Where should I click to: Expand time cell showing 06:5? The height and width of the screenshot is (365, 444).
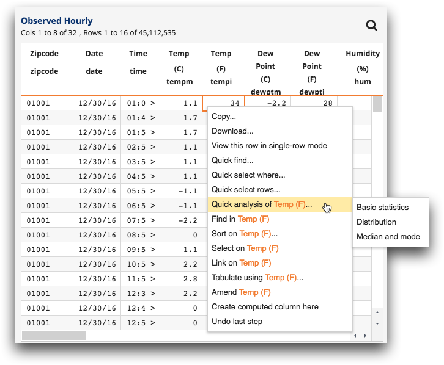pyautogui.click(x=153, y=206)
